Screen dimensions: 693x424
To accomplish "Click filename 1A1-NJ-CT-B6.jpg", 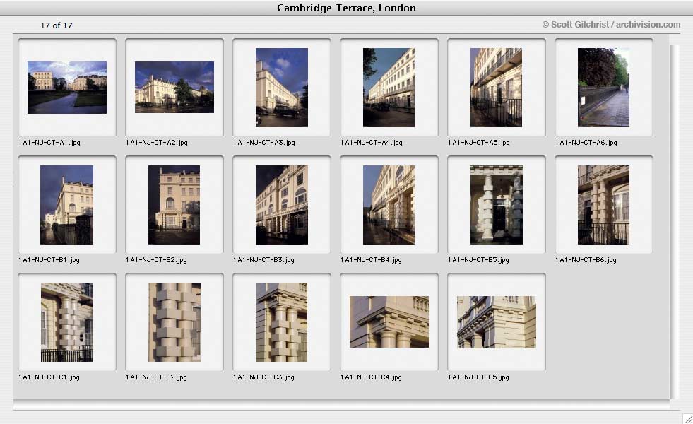I will coord(586,260).
